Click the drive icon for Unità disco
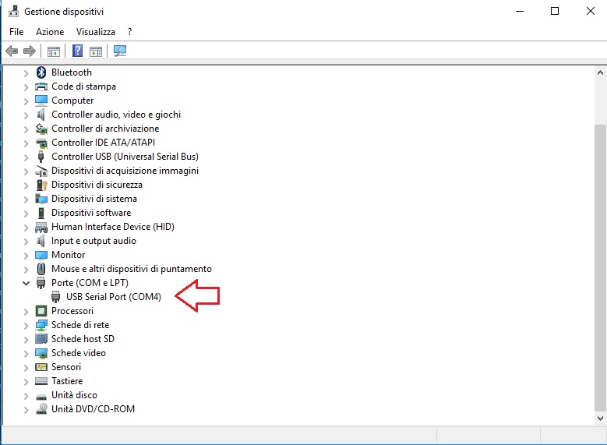Image resolution: width=607 pixels, height=445 pixels. [x=41, y=396]
